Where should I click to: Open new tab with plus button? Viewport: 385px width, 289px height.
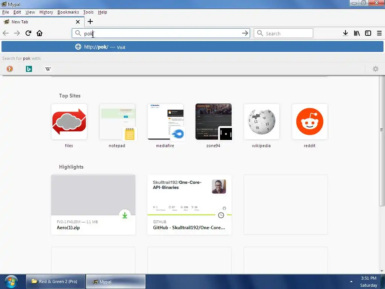point(90,21)
